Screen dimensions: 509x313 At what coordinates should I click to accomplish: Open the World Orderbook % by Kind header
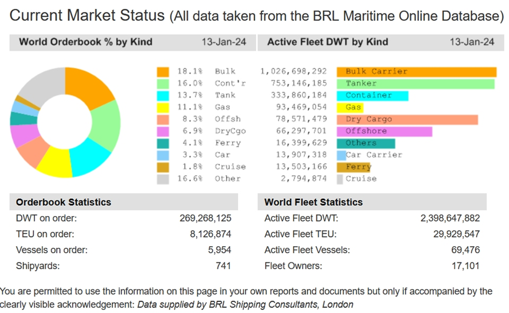(86, 41)
